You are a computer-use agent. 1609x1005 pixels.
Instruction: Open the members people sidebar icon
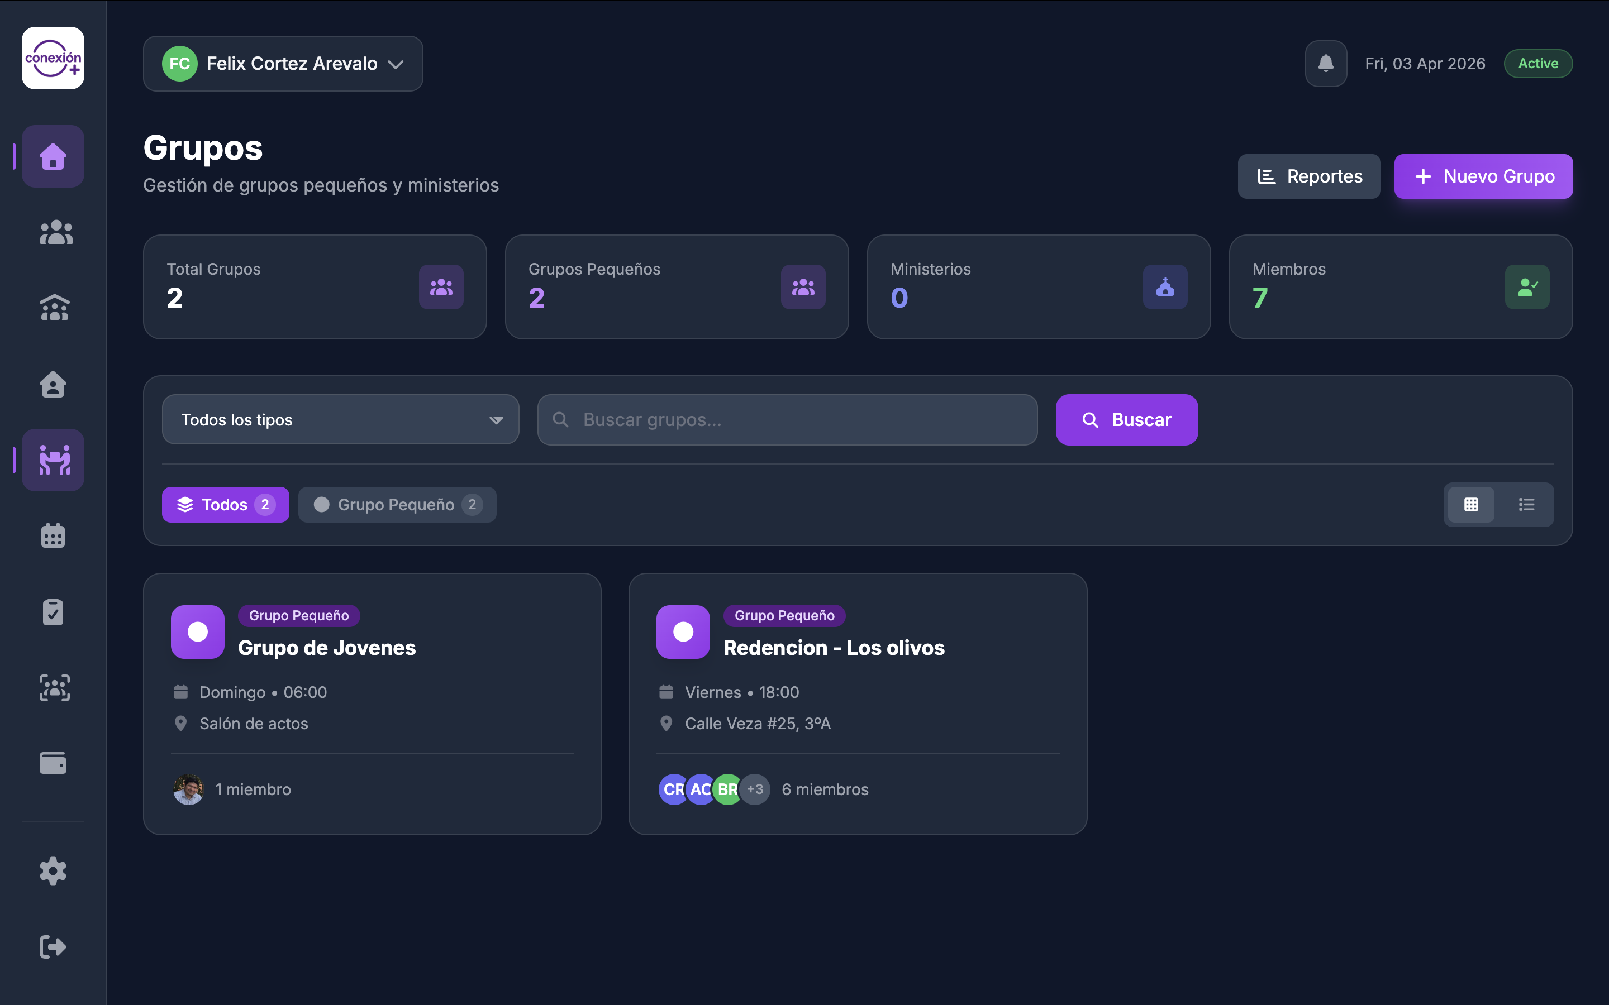pos(55,233)
